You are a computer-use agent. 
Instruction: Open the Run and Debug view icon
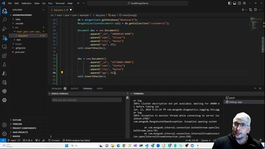(x=5, y=29)
